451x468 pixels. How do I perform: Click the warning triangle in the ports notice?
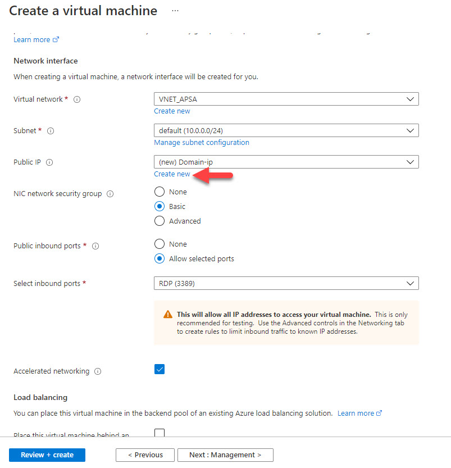pos(167,314)
